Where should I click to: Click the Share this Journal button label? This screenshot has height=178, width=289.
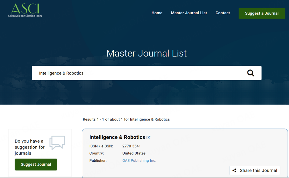click(258, 171)
